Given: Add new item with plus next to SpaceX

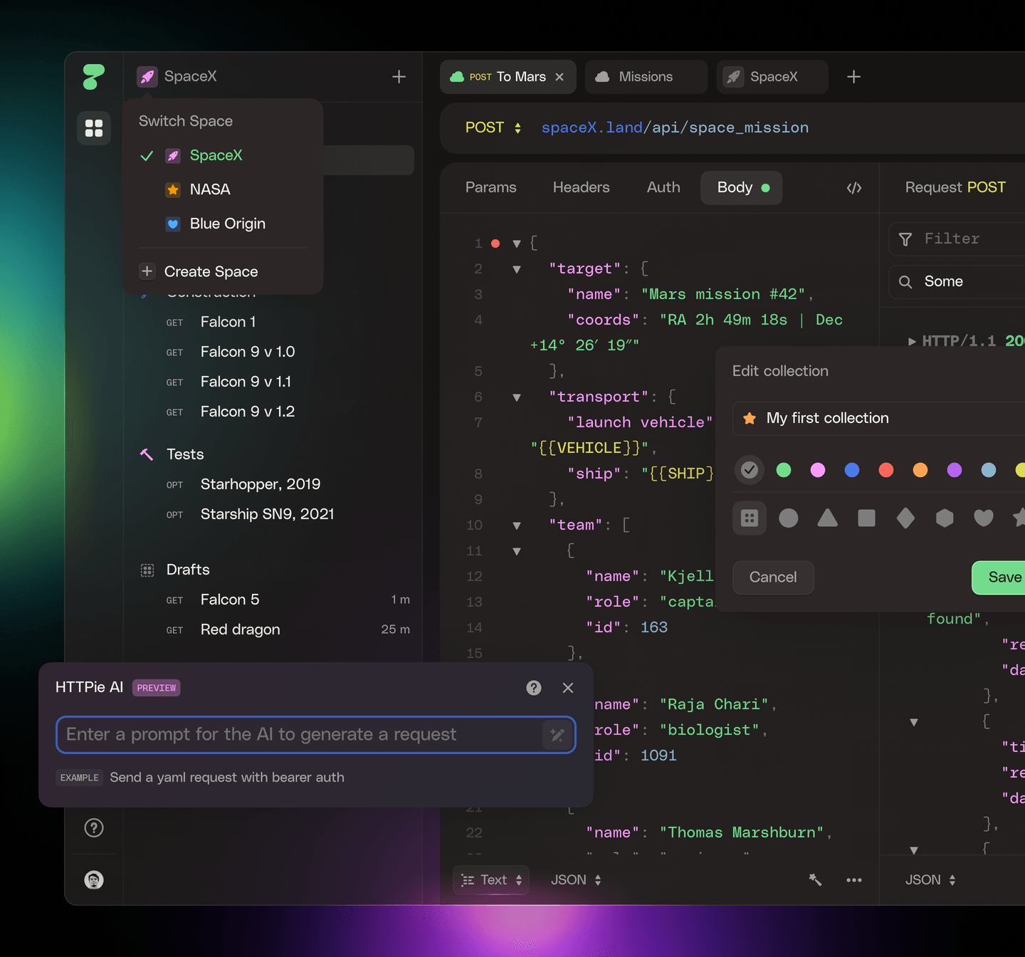Looking at the screenshot, I should (399, 76).
